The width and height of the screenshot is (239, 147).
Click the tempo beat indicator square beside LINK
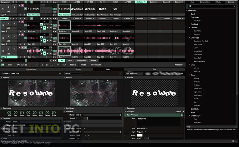[x=2, y=65]
